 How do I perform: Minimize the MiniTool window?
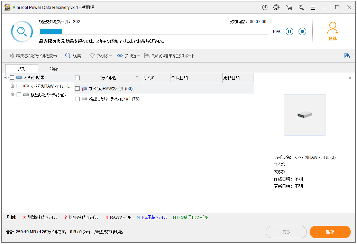click(325, 8)
